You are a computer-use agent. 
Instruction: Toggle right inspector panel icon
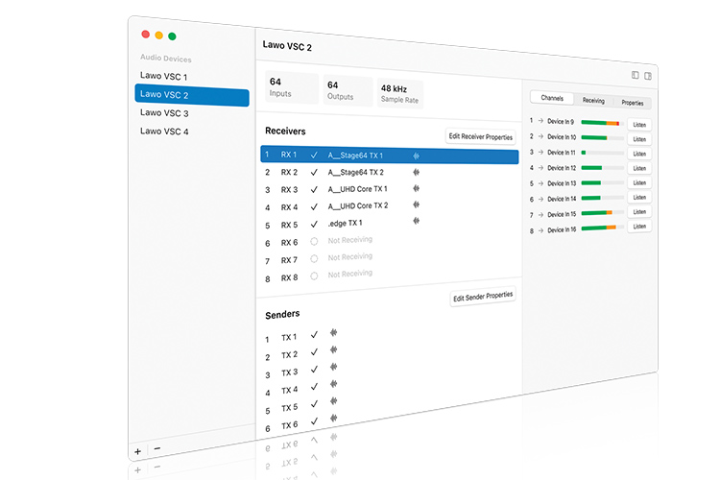tap(648, 76)
